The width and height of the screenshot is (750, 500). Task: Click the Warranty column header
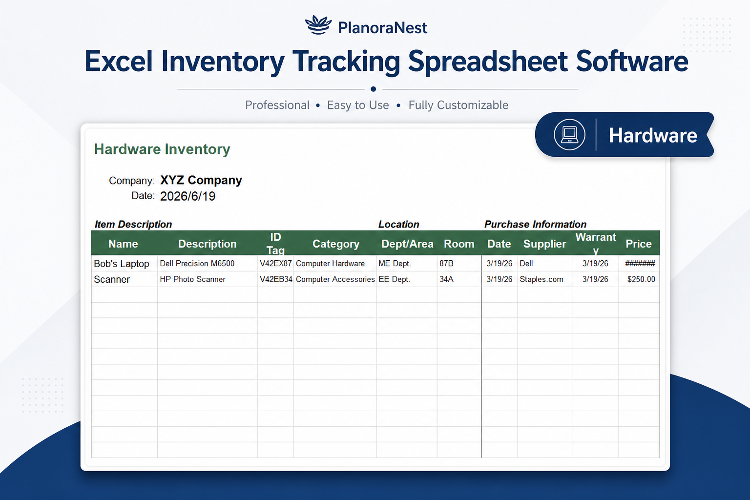596,244
